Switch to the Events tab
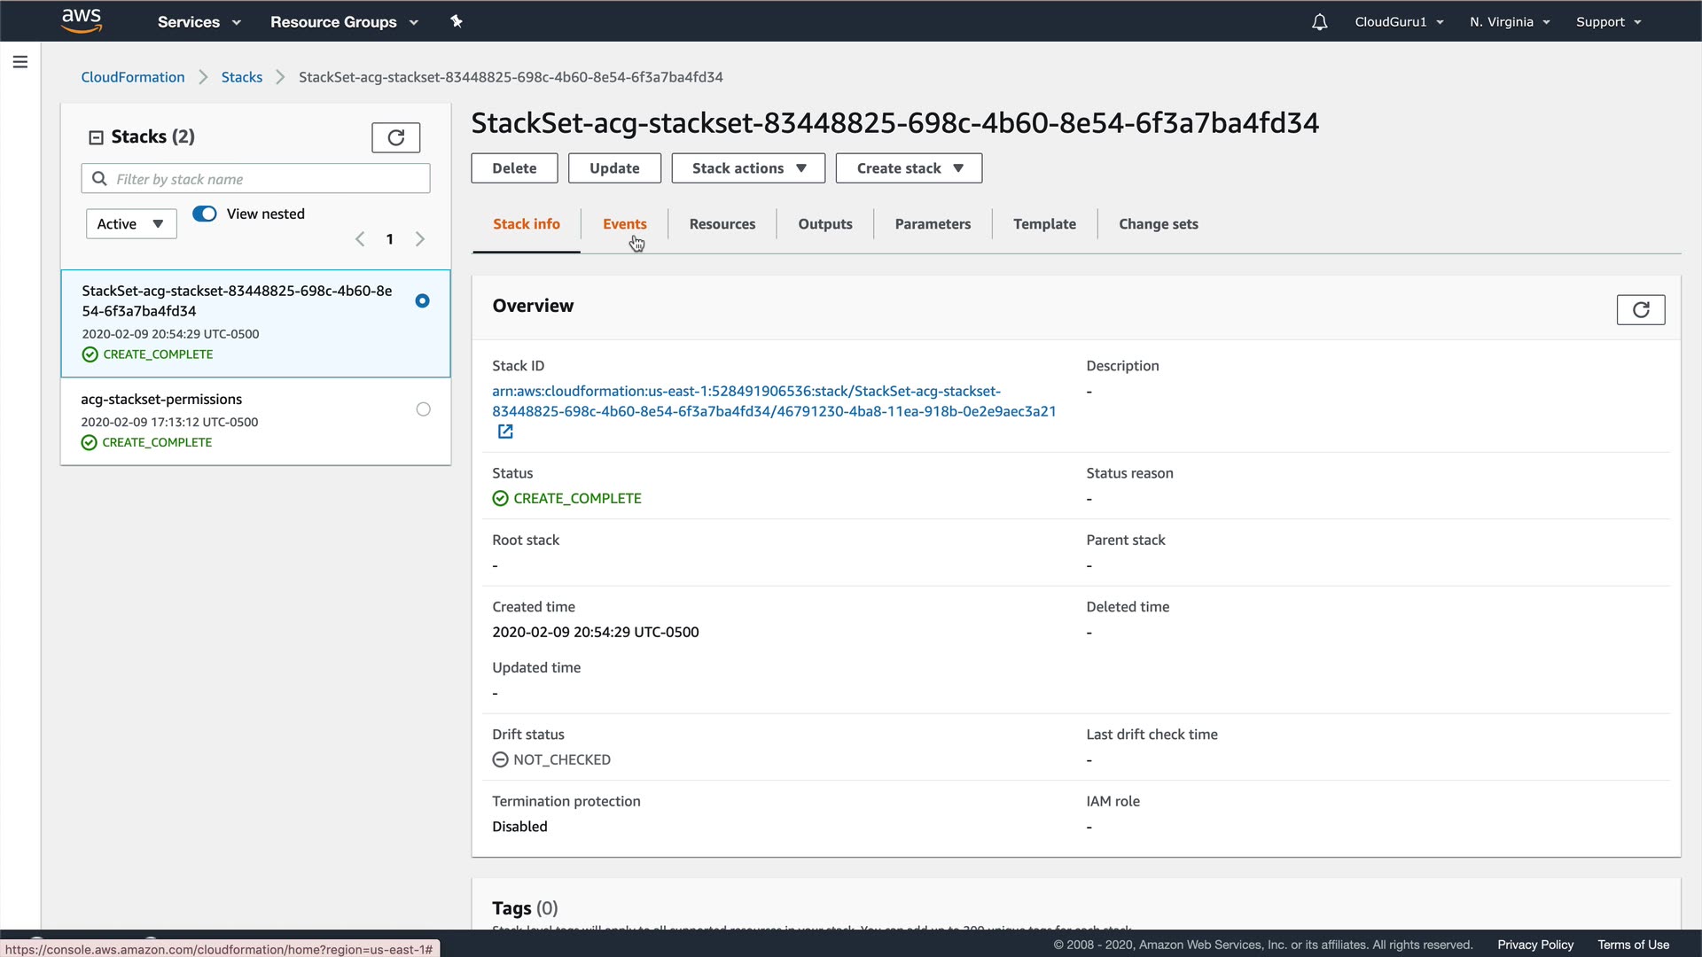This screenshot has height=957, width=1702. (624, 224)
